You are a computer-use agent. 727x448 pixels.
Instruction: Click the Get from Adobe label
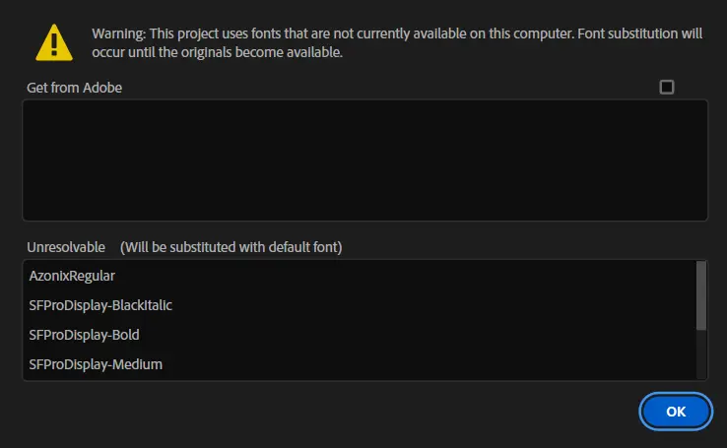click(75, 88)
